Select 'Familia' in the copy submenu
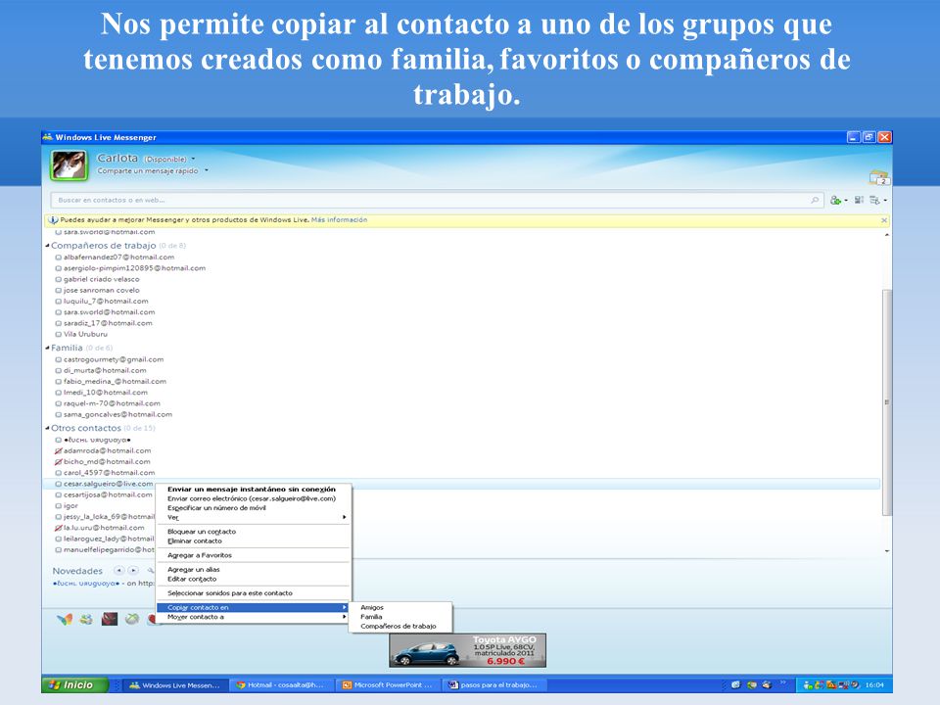This screenshot has height=705, width=940. 399,617
